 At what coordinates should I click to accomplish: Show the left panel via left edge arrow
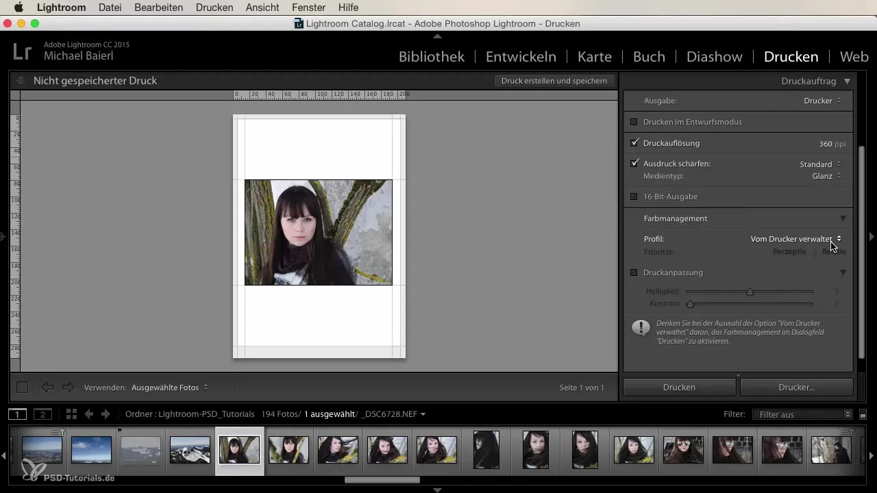coord(3,236)
